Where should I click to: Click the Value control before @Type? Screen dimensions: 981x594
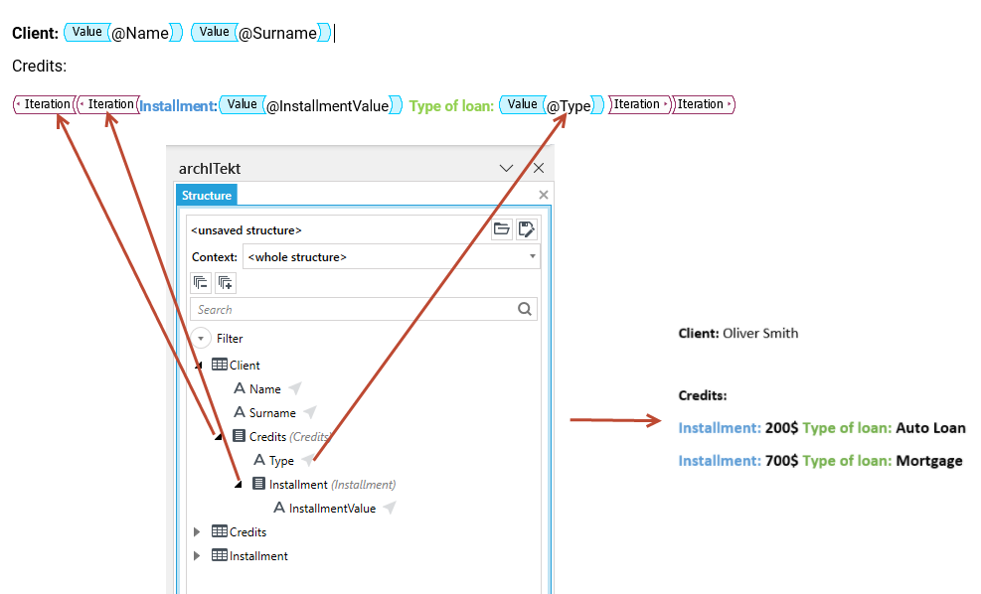click(523, 104)
